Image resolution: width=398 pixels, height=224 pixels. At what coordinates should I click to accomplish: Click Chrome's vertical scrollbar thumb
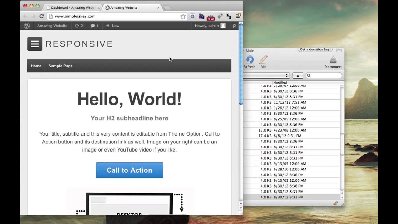click(x=241, y=64)
